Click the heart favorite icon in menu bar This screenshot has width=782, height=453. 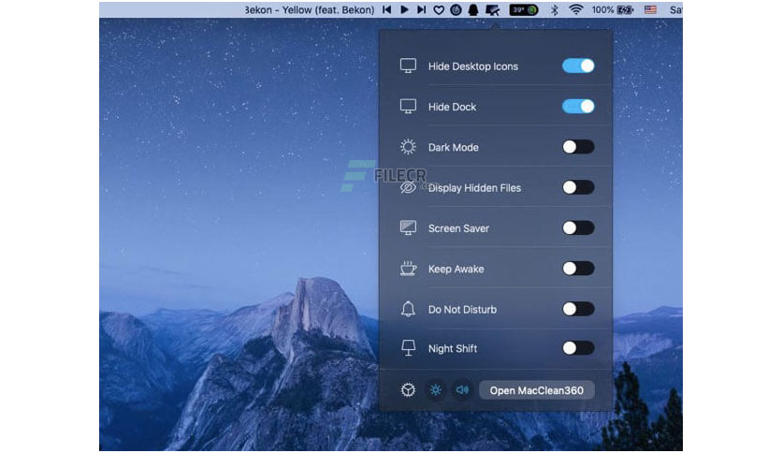coord(439,10)
